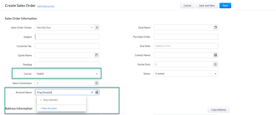Expand the Carrier dropdown showing FedEX
The height and width of the screenshot is (115, 276).
point(67,74)
